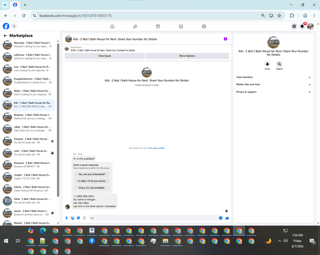Open the Friends icon in top navigation
Screen dimensions: 320x255
[135, 26]
